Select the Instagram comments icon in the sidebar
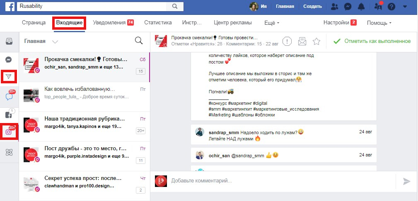Viewport: 418px width, 201px height. tap(9, 131)
